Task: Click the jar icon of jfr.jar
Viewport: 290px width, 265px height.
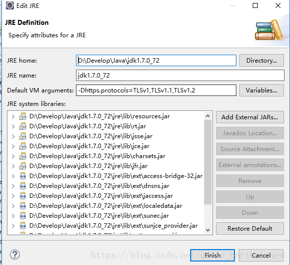Action: pos(23,166)
